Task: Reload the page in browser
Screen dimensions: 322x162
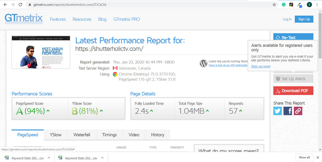Action: 21,5
